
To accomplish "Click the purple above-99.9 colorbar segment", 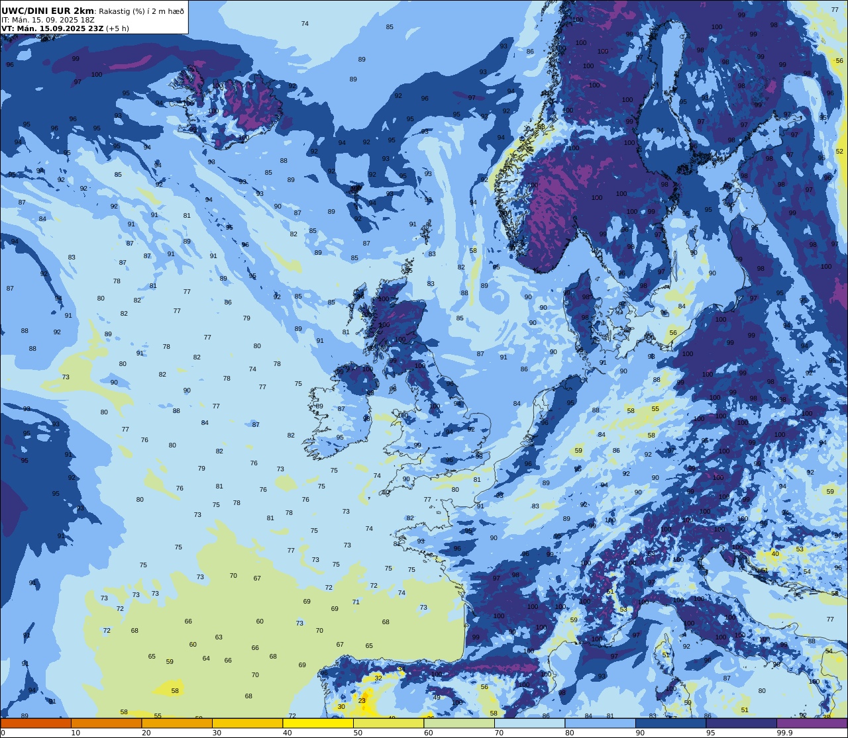I will [812, 723].
